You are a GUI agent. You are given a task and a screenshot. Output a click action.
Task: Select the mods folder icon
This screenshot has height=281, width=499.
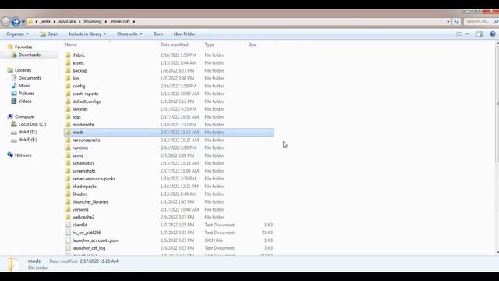pyautogui.click(x=68, y=132)
